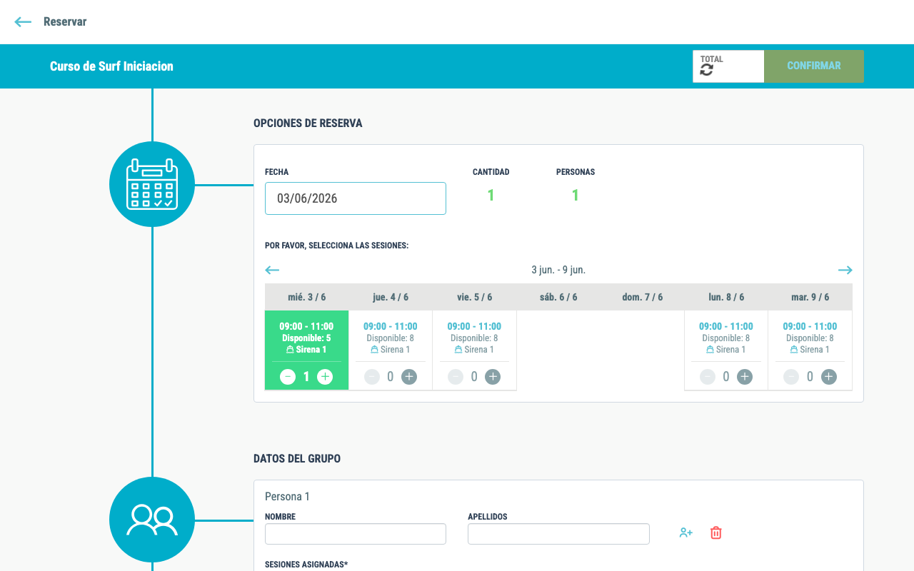This screenshot has width=914, height=571.
Task: Decrease sessions for mar. 9/6
Action: tap(791, 377)
